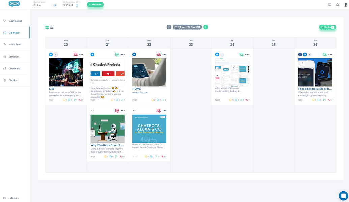Viewport: 349px width, 202px height.
Task: Switch to grid view
Action: 47,27
